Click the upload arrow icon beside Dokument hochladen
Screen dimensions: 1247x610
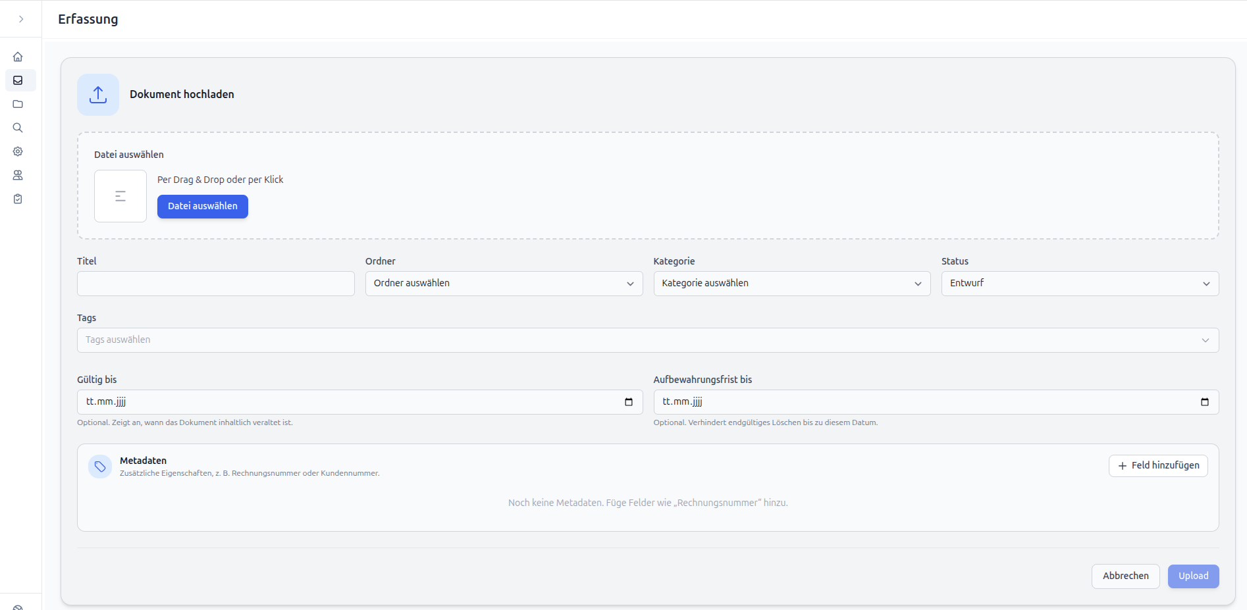[x=98, y=95]
